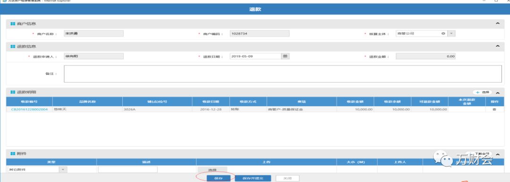Viewport: 510px width, 182px height.
Task: Click the 退款金额 field showing 0.00
Action: [425, 56]
